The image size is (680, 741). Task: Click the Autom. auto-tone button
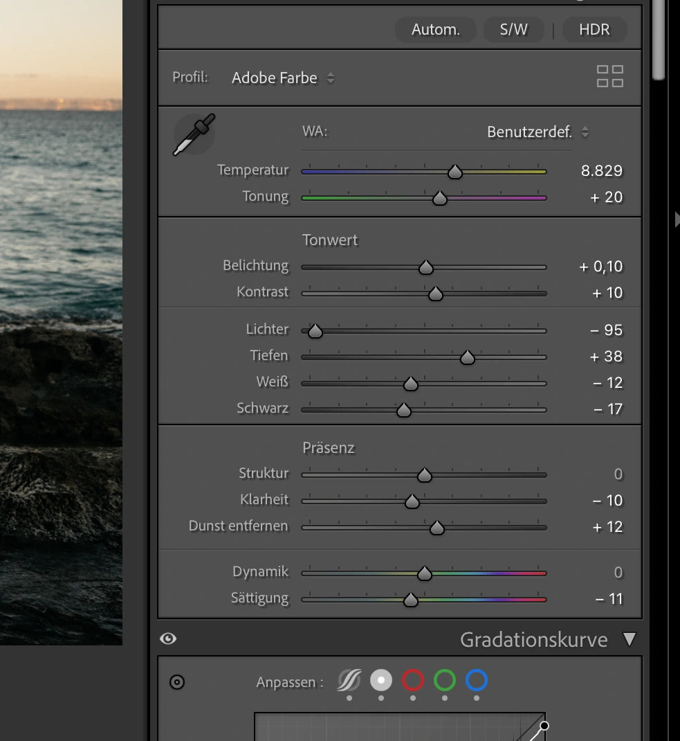[x=436, y=30]
